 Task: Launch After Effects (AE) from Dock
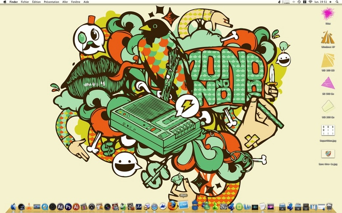pos(60,207)
